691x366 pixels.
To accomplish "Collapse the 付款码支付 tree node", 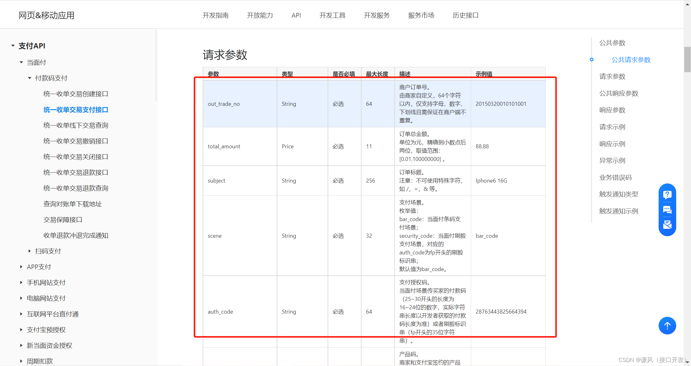I will tap(30, 78).
